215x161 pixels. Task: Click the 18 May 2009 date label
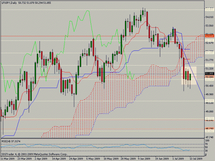[111, 159]
